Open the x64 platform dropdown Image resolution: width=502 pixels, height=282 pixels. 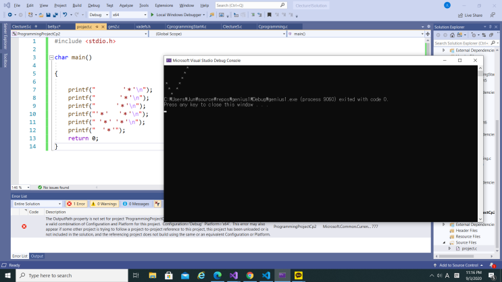tap(129, 15)
